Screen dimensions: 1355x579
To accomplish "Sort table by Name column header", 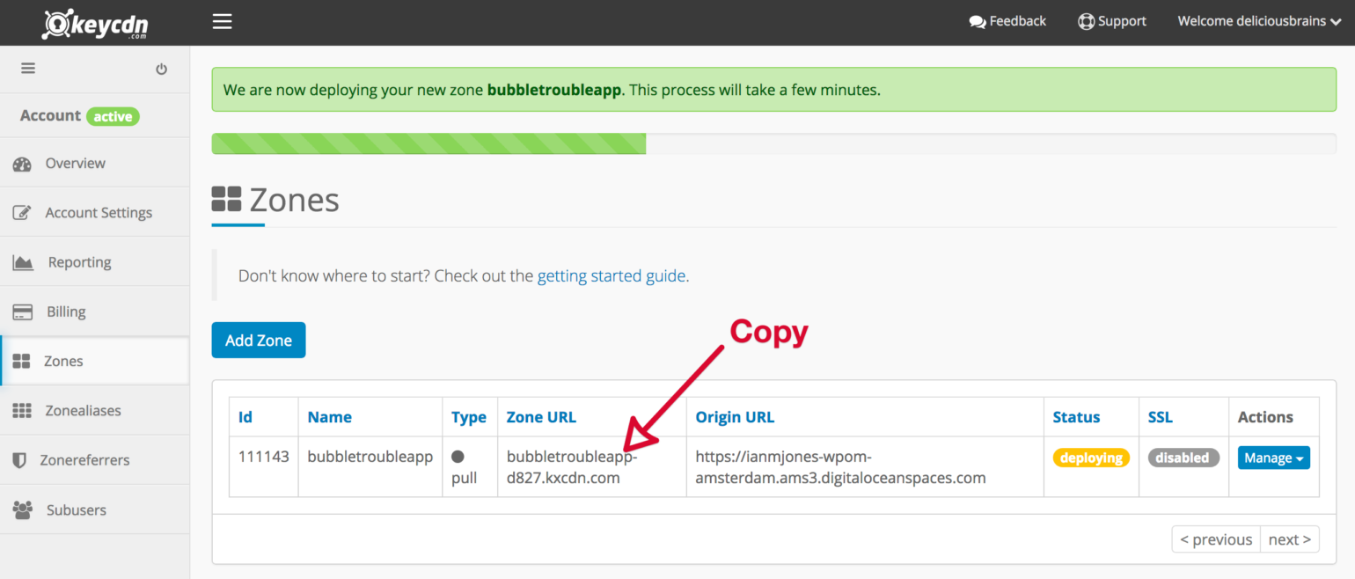I will [x=329, y=417].
